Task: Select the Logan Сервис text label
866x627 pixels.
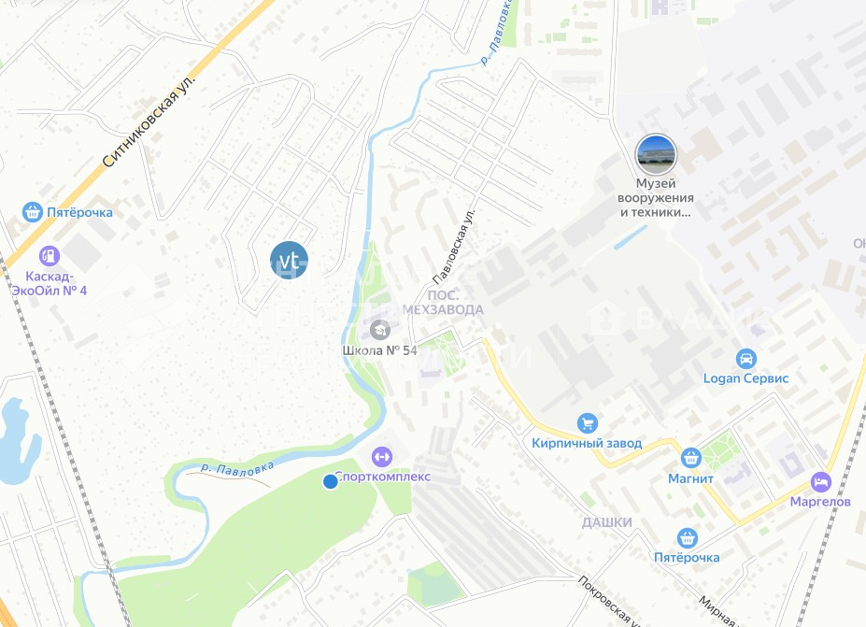Action: pos(745,378)
